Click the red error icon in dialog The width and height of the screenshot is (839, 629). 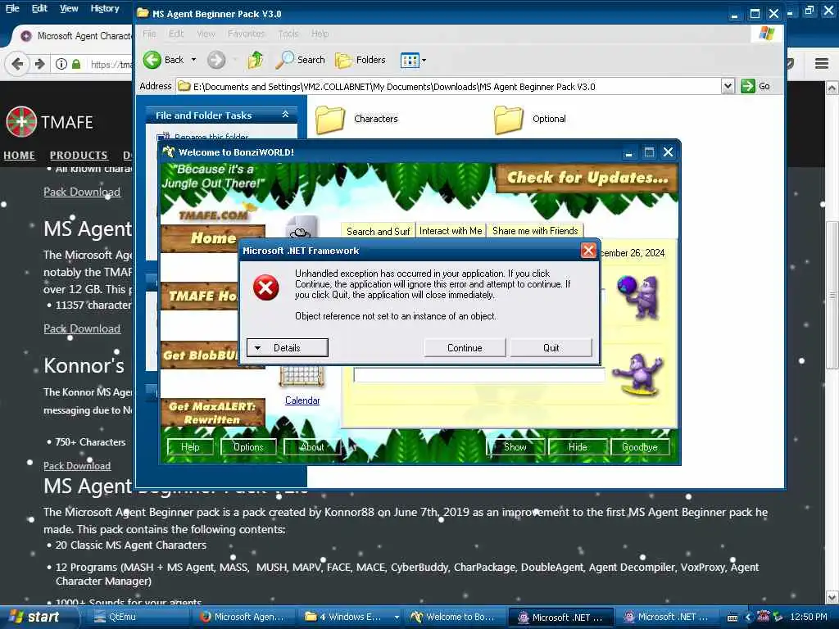tap(266, 287)
